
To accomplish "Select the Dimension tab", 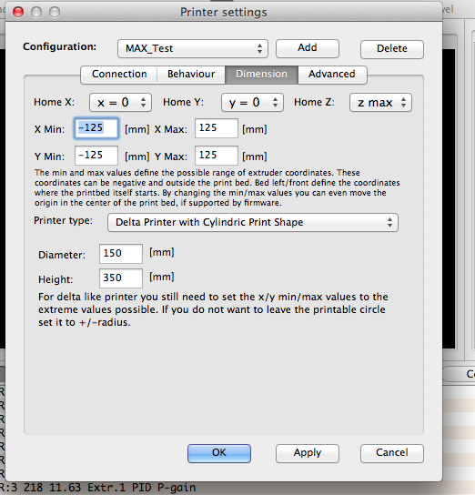I will point(261,75).
